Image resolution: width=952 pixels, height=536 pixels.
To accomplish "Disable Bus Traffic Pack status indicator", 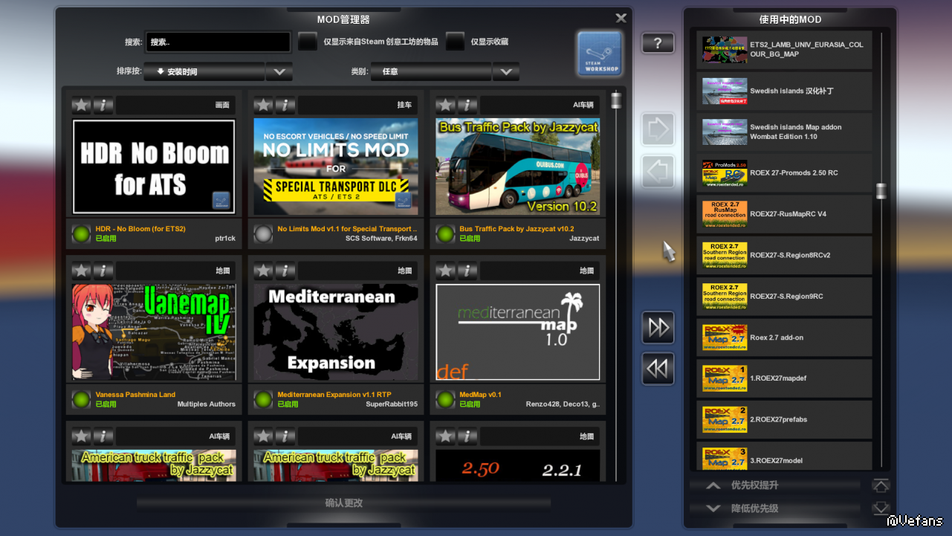I will [x=445, y=234].
